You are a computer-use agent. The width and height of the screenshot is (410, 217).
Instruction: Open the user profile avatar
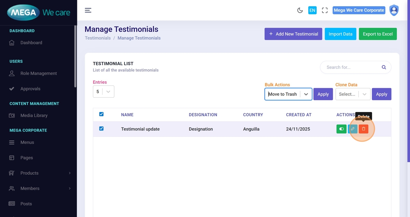[x=394, y=10]
